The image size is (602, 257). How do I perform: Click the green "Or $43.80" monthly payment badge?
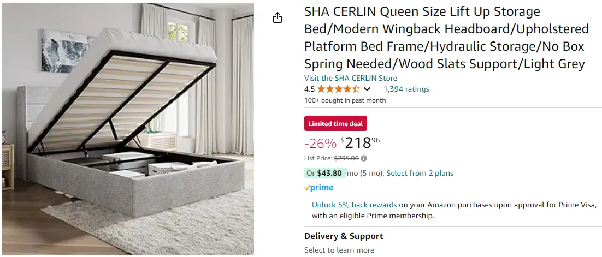click(x=324, y=173)
